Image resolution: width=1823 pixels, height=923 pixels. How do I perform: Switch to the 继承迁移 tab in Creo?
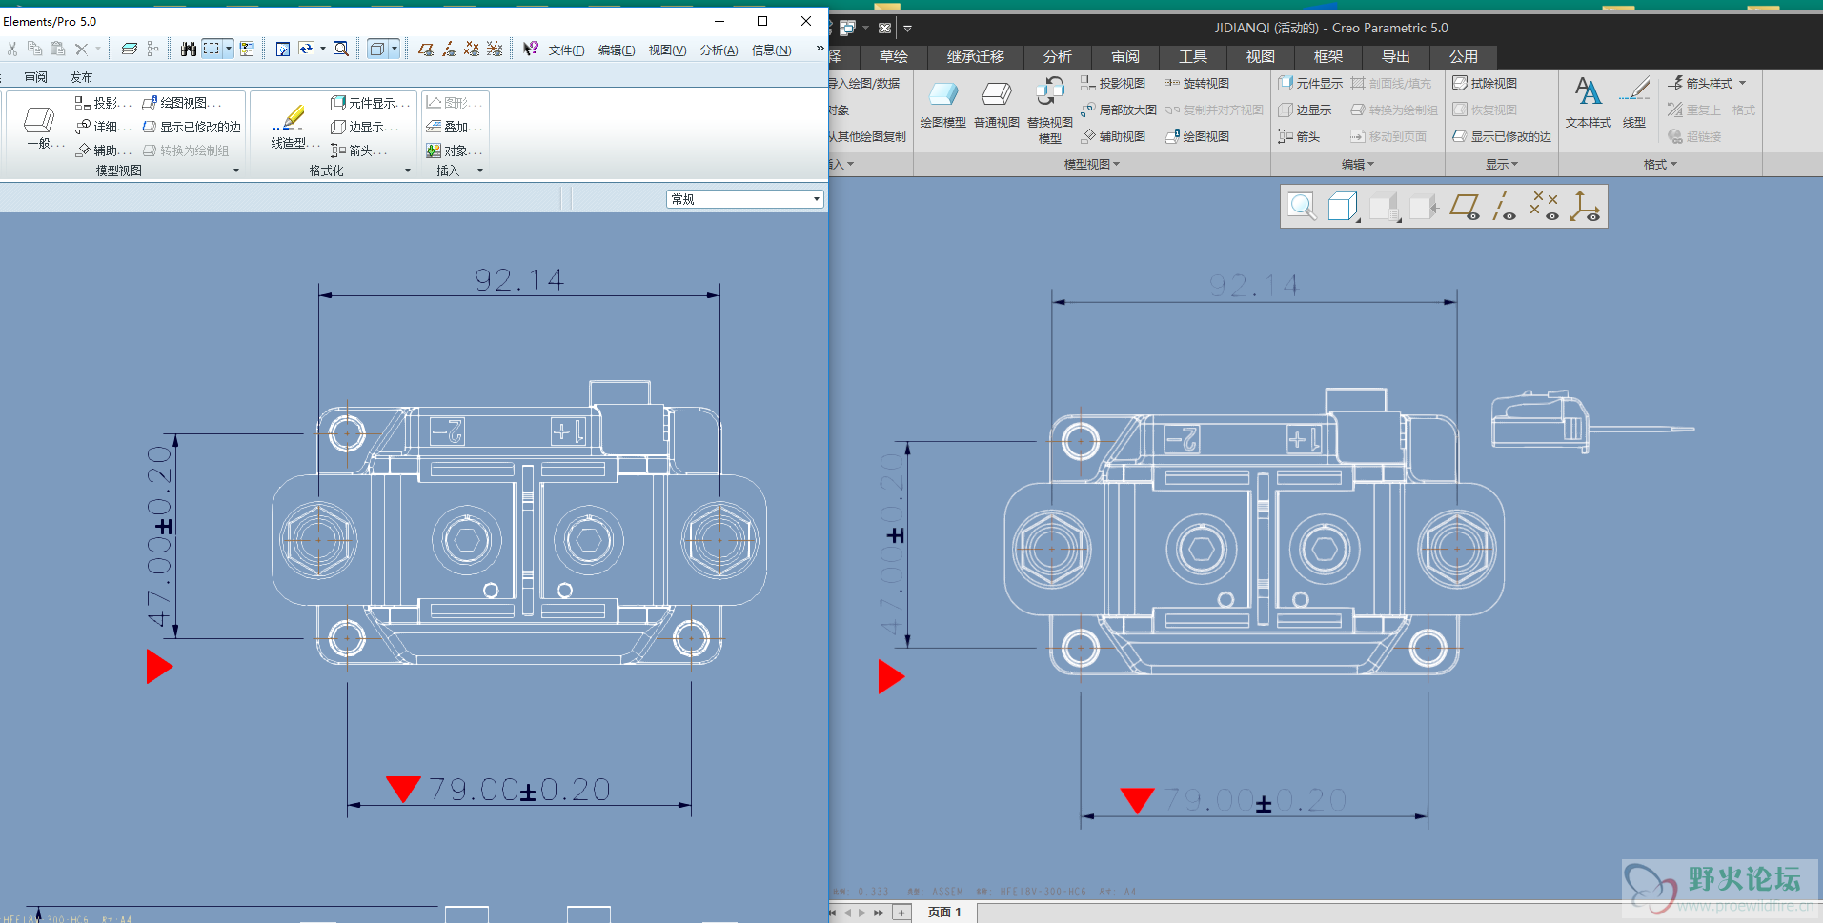coord(976,56)
